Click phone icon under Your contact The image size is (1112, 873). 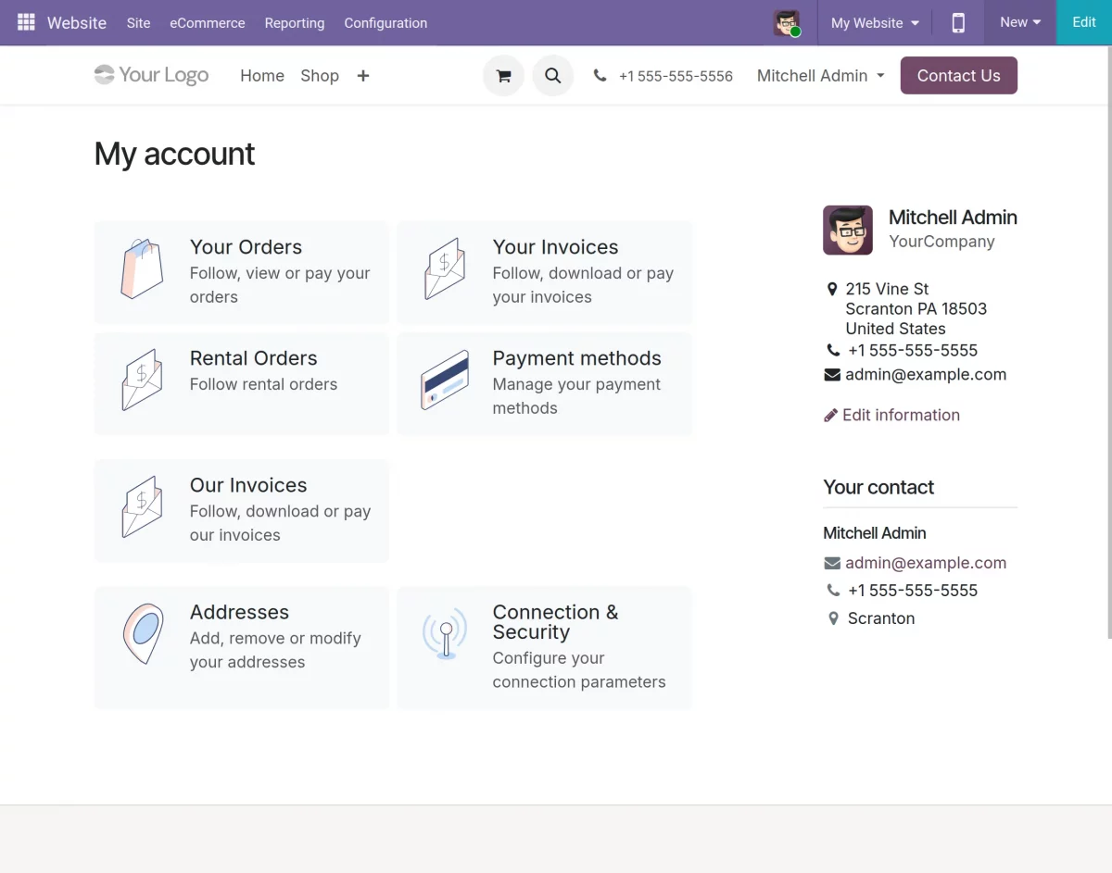(x=833, y=591)
